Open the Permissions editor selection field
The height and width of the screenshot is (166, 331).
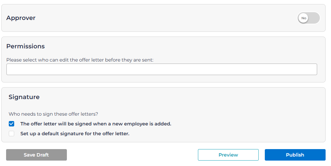161,69
